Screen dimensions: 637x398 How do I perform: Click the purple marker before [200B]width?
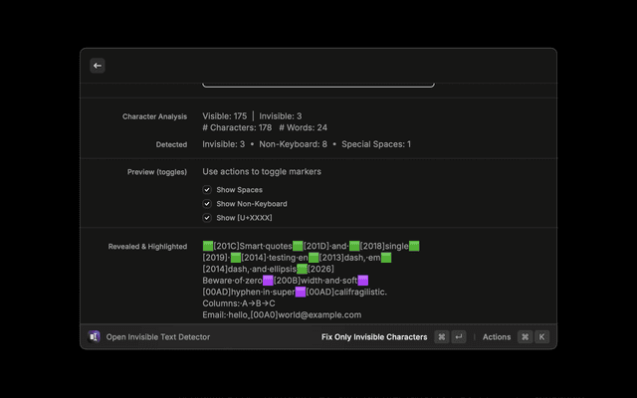coord(268,281)
